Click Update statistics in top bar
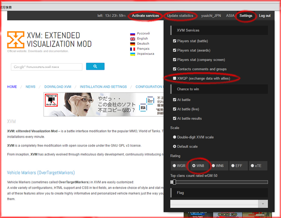This screenshot has height=218, width=281. coord(180,16)
